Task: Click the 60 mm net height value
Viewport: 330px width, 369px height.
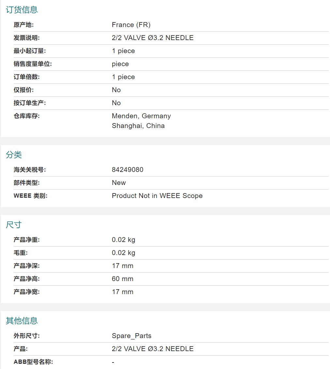Action: coord(122,279)
